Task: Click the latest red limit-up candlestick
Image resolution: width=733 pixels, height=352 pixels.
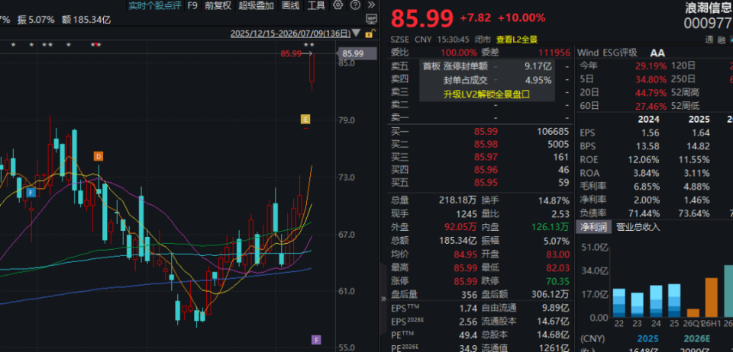Action: [312, 68]
